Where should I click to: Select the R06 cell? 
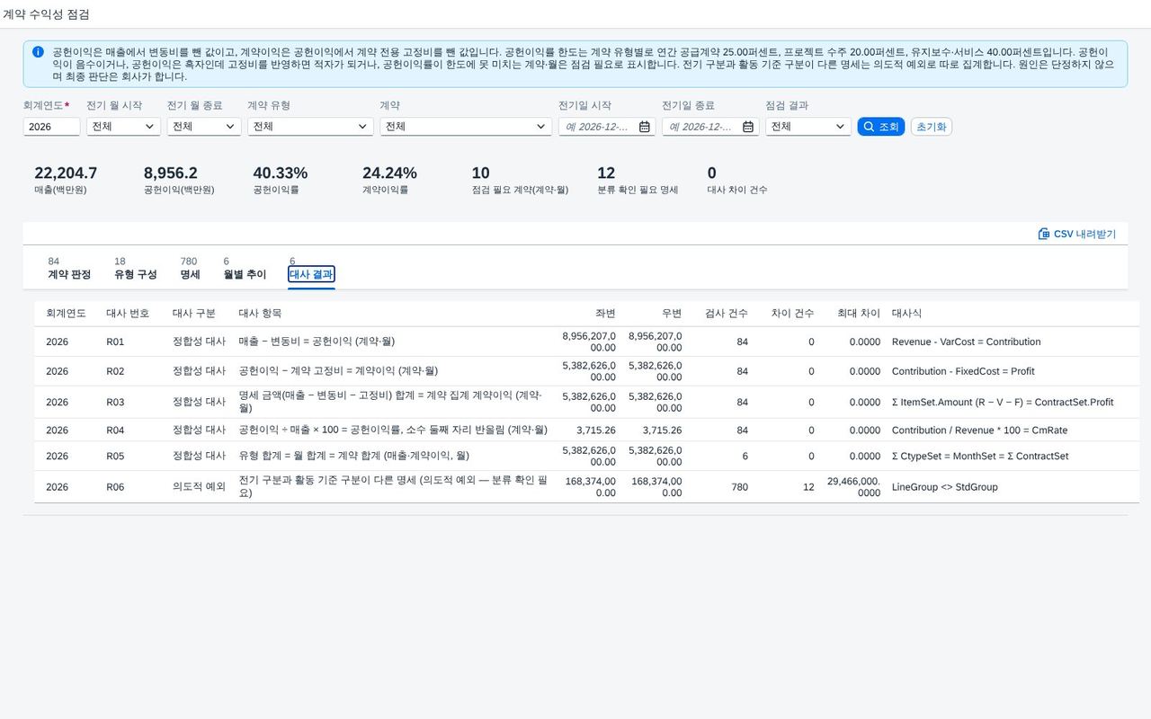pos(115,487)
